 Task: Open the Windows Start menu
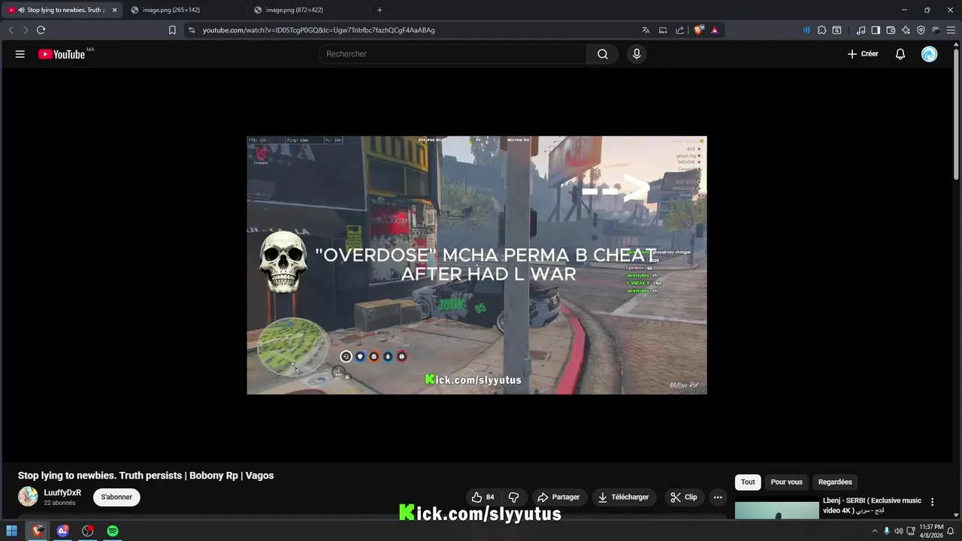coord(12,531)
